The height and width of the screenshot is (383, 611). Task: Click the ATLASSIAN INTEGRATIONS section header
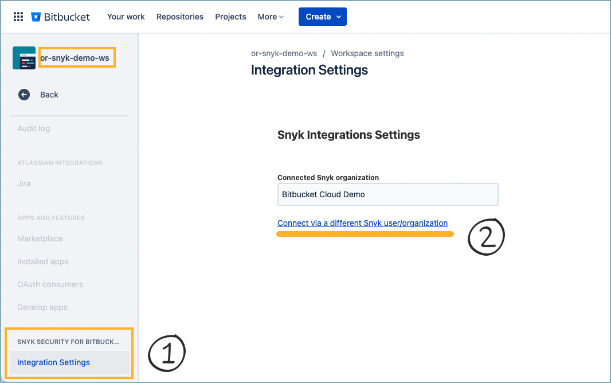[x=60, y=163]
